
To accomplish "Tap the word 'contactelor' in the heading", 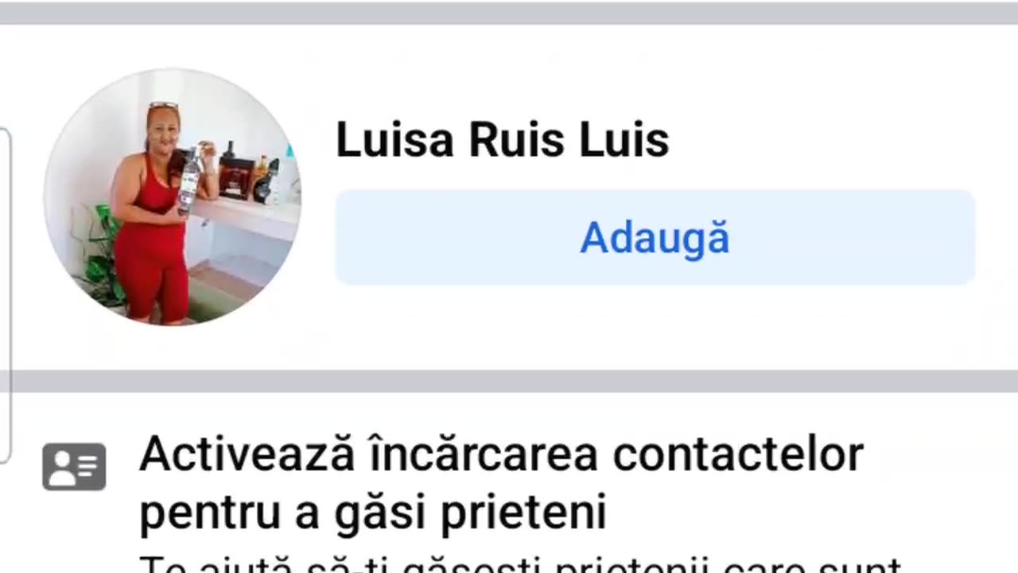I will click(x=738, y=454).
